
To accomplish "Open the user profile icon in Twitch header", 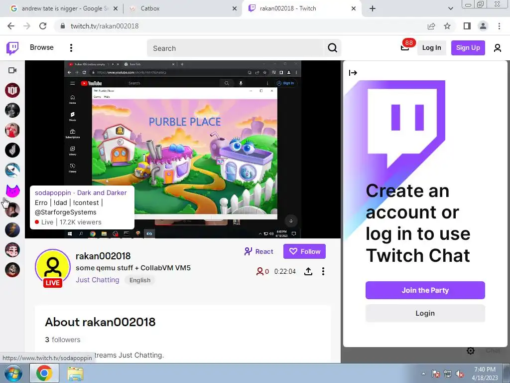I will coord(498,48).
